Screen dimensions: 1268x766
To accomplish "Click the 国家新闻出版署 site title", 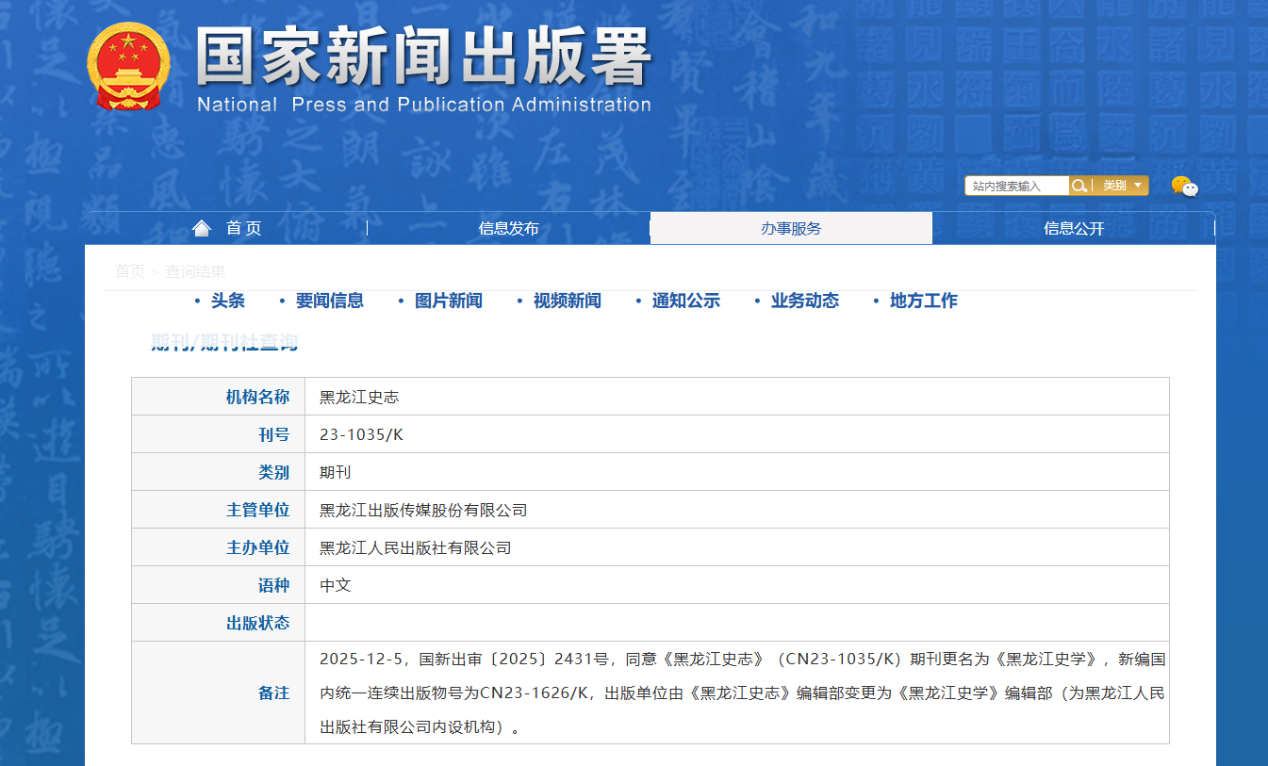I will tap(423, 58).
